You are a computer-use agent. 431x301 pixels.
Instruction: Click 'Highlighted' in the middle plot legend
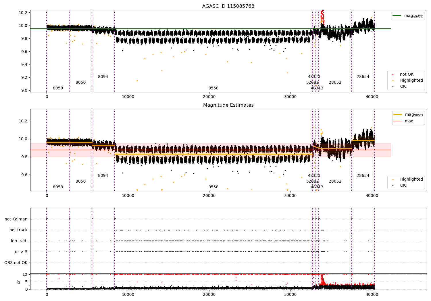point(411,179)
